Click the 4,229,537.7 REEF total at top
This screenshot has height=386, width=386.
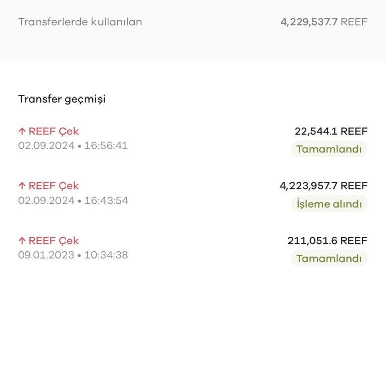tap(324, 22)
